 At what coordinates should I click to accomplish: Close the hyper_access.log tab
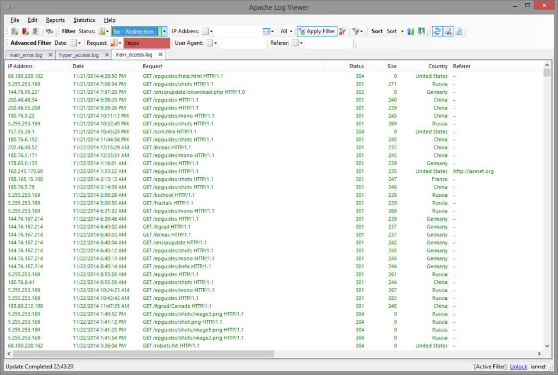pyautogui.click(x=107, y=55)
